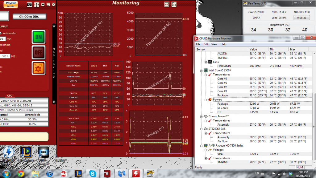Screen dimensions: 316x178
Task: Click the Fans icon in the sensor tree
Action: click(x=210, y=62)
